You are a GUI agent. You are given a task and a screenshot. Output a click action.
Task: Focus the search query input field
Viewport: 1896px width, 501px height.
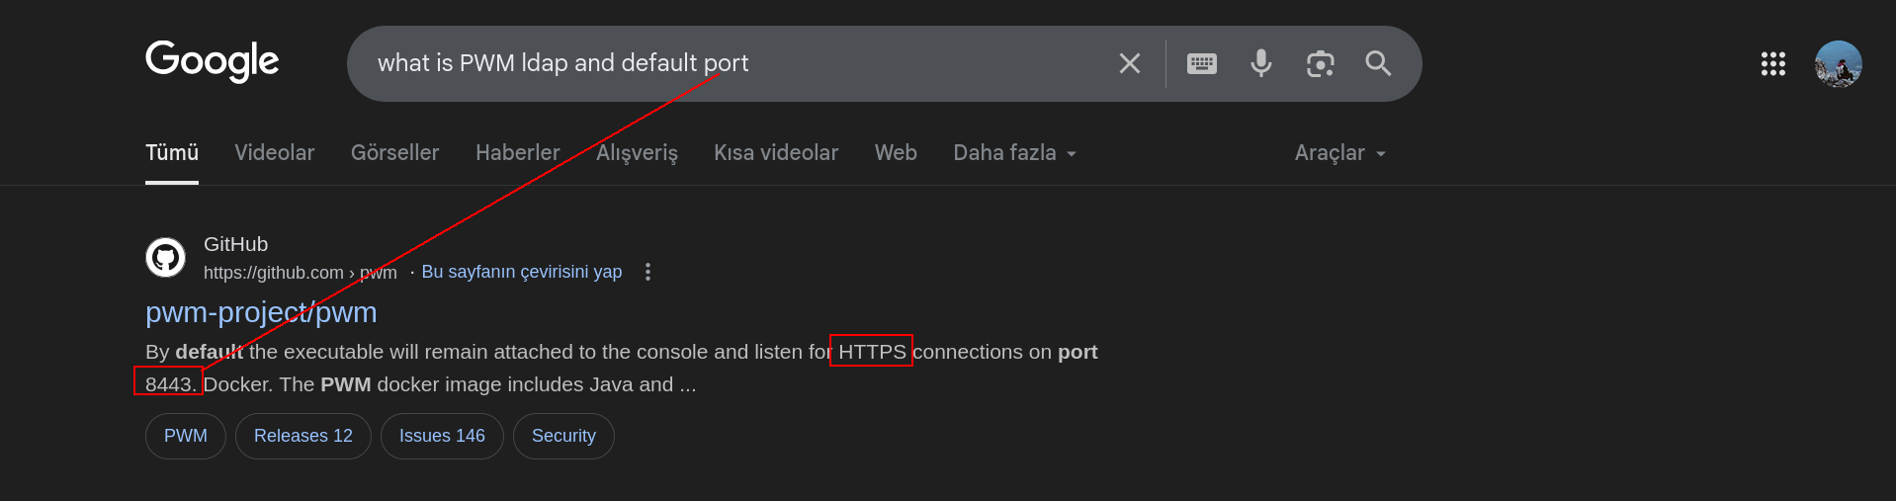point(732,63)
